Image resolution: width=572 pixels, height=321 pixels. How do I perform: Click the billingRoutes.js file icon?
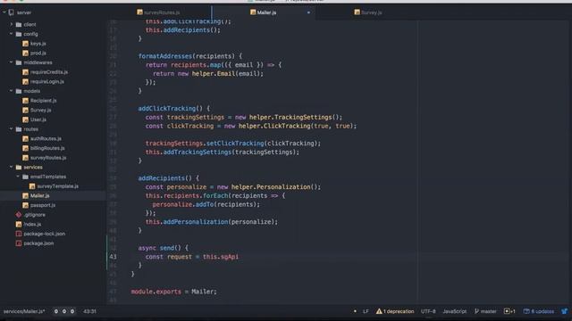(x=25, y=148)
